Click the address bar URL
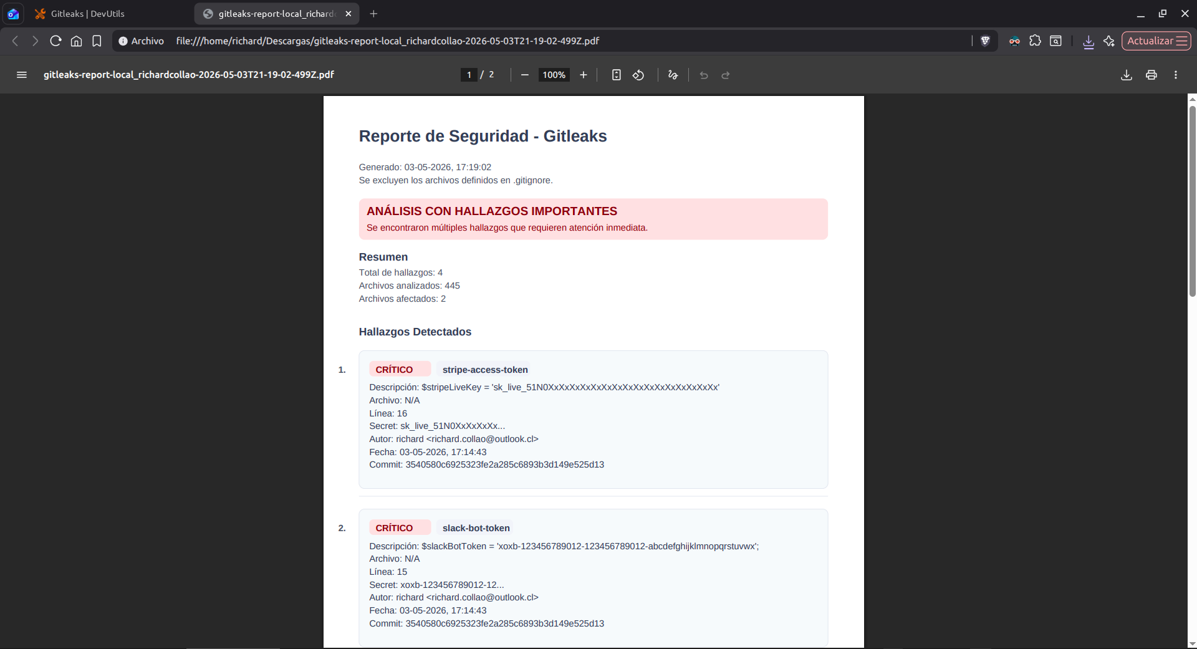Viewport: 1197px width, 649px height. click(x=387, y=41)
